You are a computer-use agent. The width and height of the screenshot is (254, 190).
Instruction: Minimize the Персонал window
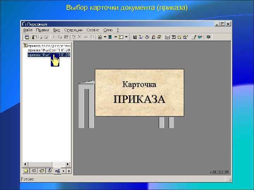point(217,24)
